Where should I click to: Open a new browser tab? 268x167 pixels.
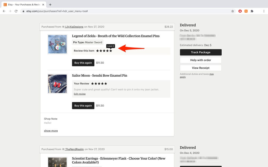(x=50, y=5)
